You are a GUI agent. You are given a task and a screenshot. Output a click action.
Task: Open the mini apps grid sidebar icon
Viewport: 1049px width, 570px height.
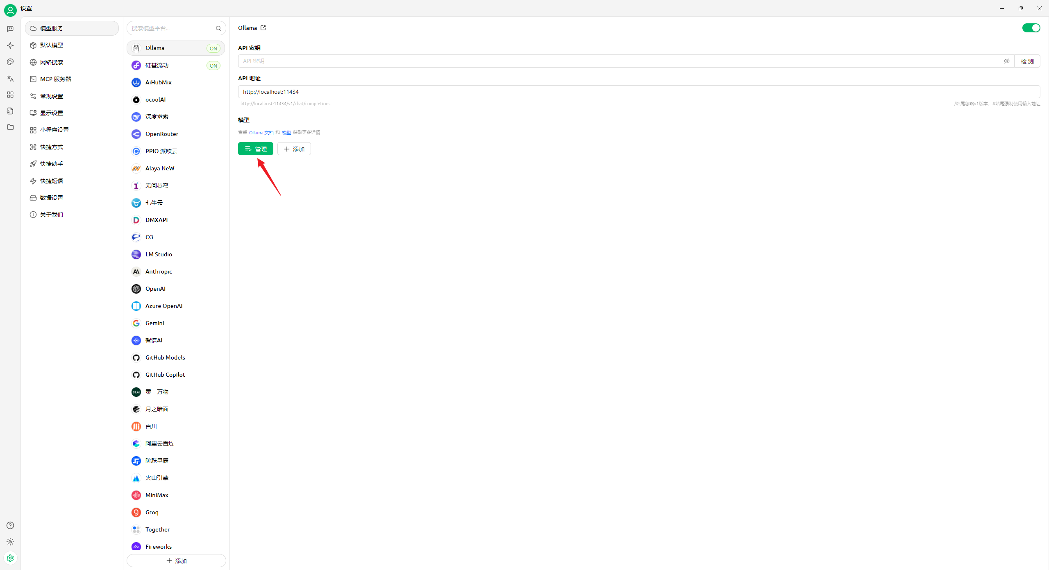pyautogui.click(x=10, y=95)
